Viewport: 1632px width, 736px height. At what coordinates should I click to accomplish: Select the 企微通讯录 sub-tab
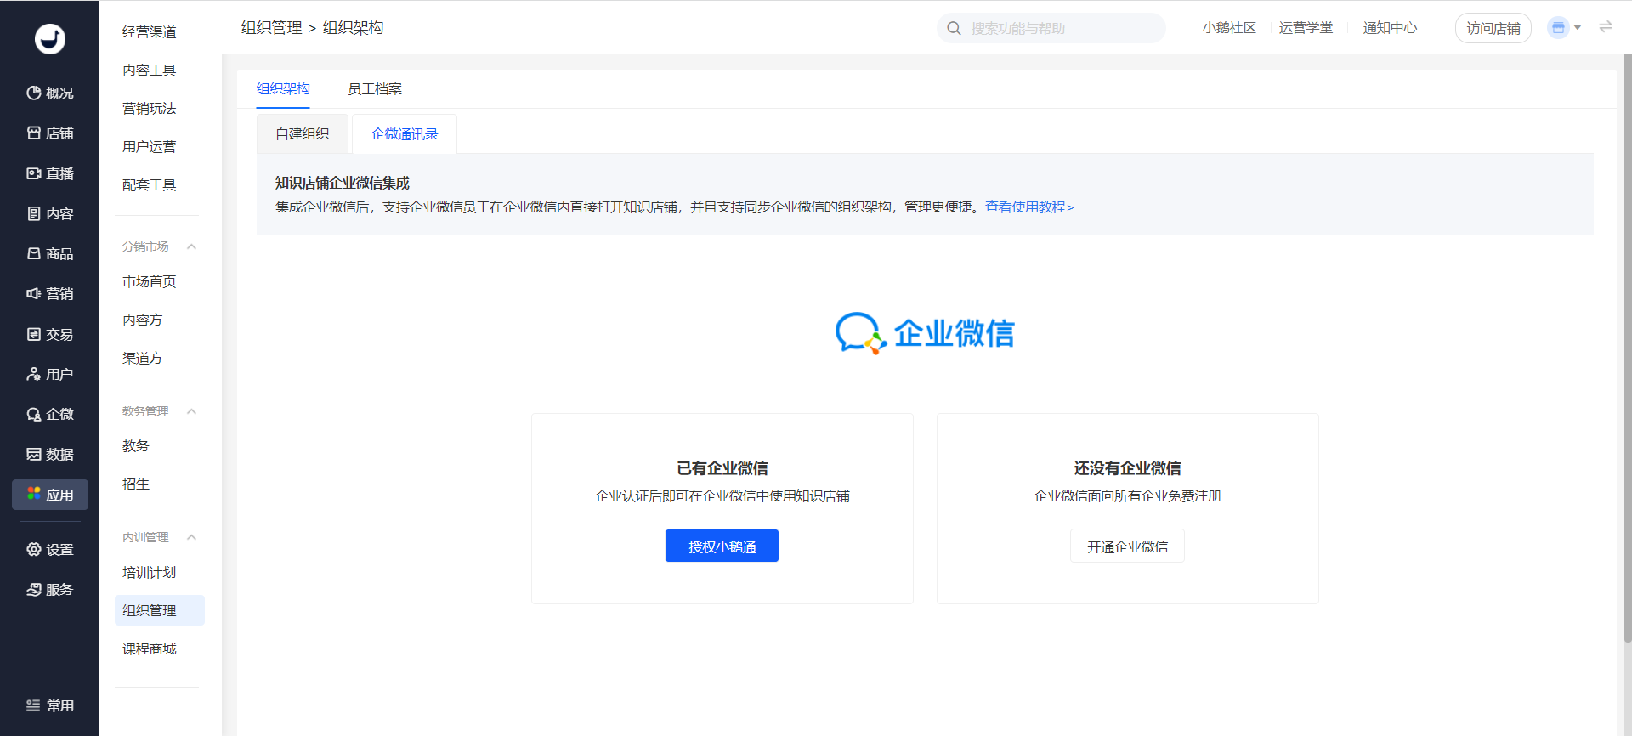point(405,133)
